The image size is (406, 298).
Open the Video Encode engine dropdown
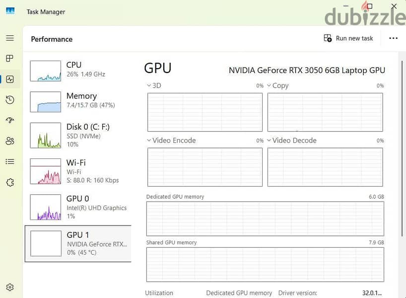(171, 141)
